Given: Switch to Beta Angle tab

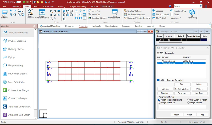Looking at the screenshot, I should coord(169,53).
